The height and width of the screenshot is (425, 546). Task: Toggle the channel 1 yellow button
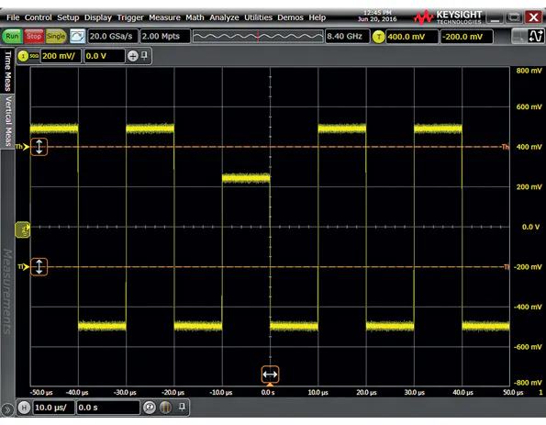[x=23, y=56]
